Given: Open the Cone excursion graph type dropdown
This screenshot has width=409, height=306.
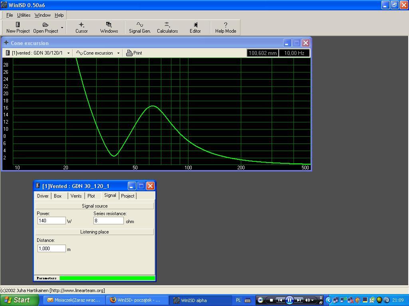Looking at the screenshot, I should tap(118, 53).
